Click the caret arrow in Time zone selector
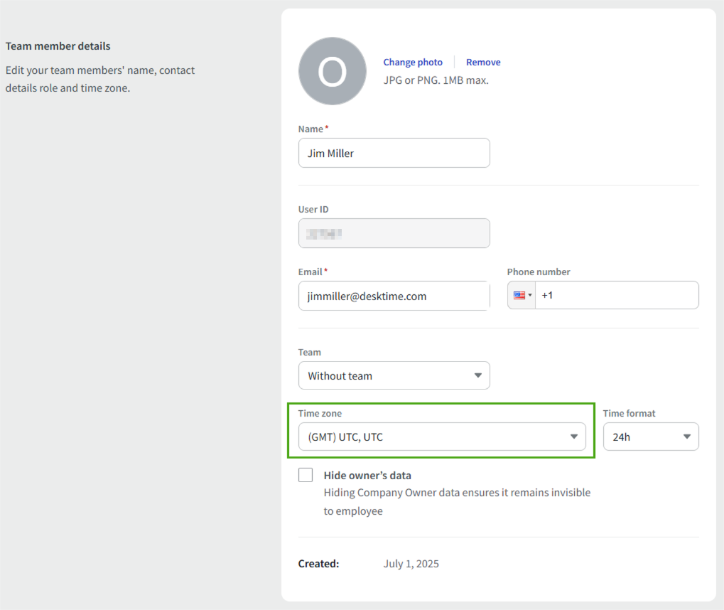 click(574, 437)
